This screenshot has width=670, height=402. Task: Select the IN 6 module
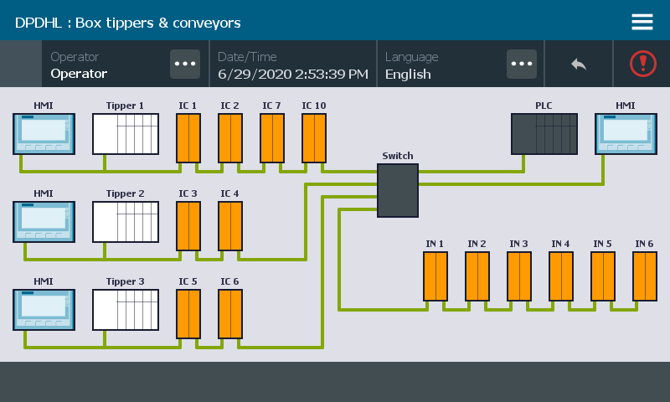tap(645, 276)
